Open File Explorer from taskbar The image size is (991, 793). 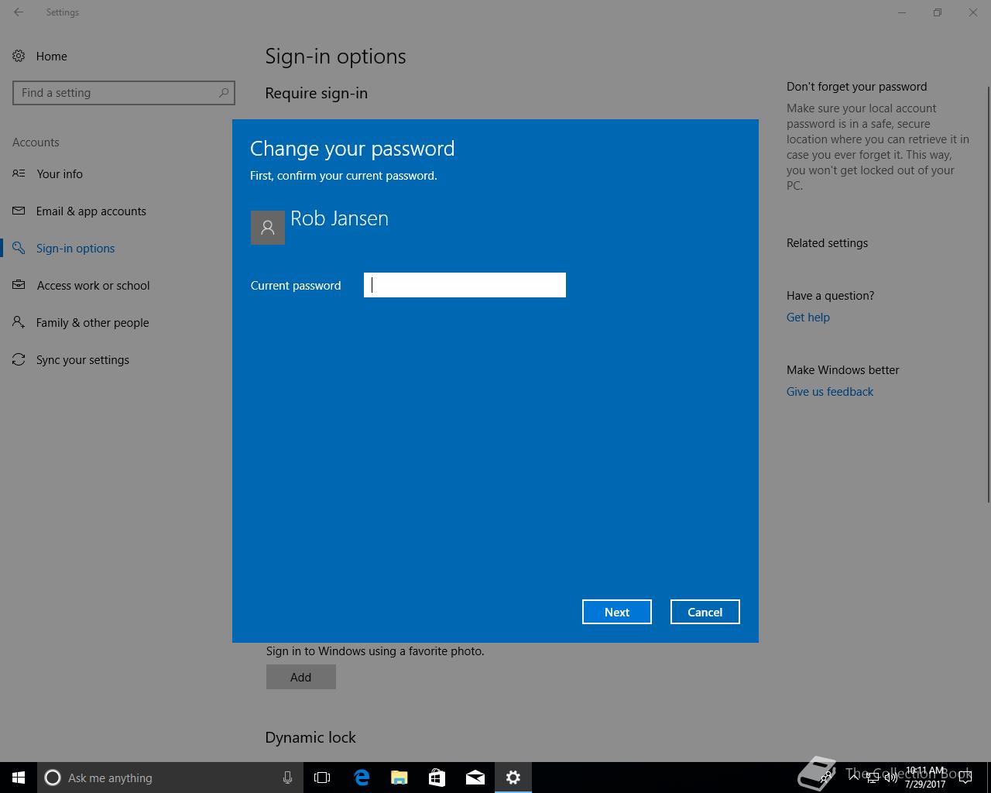point(399,778)
